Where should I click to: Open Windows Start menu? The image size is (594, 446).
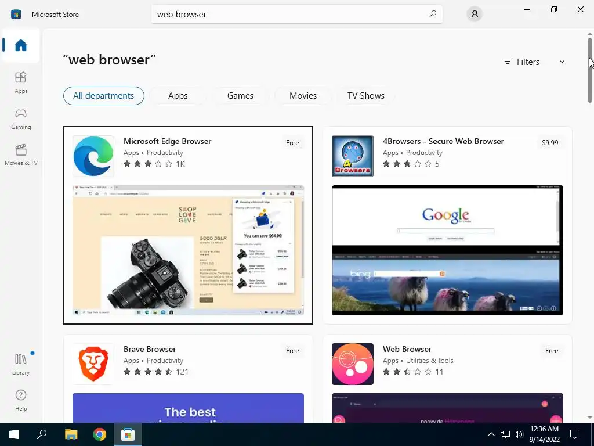pyautogui.click(x=14, y=434)
